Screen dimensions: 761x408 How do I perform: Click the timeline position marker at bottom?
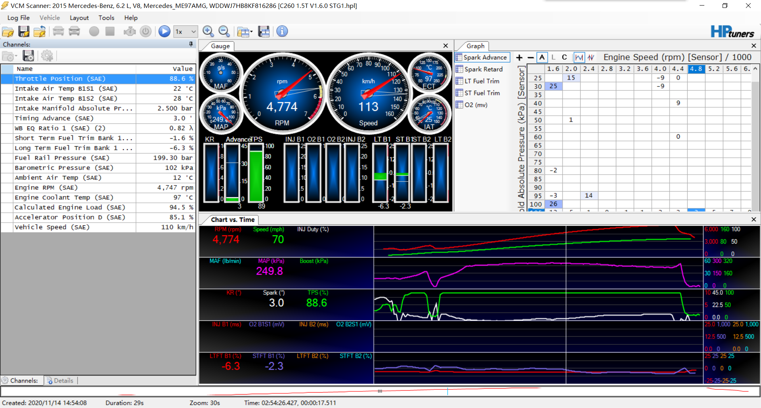click(447, 391)
